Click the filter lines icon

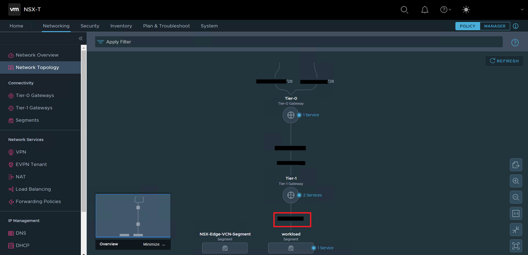100,42
